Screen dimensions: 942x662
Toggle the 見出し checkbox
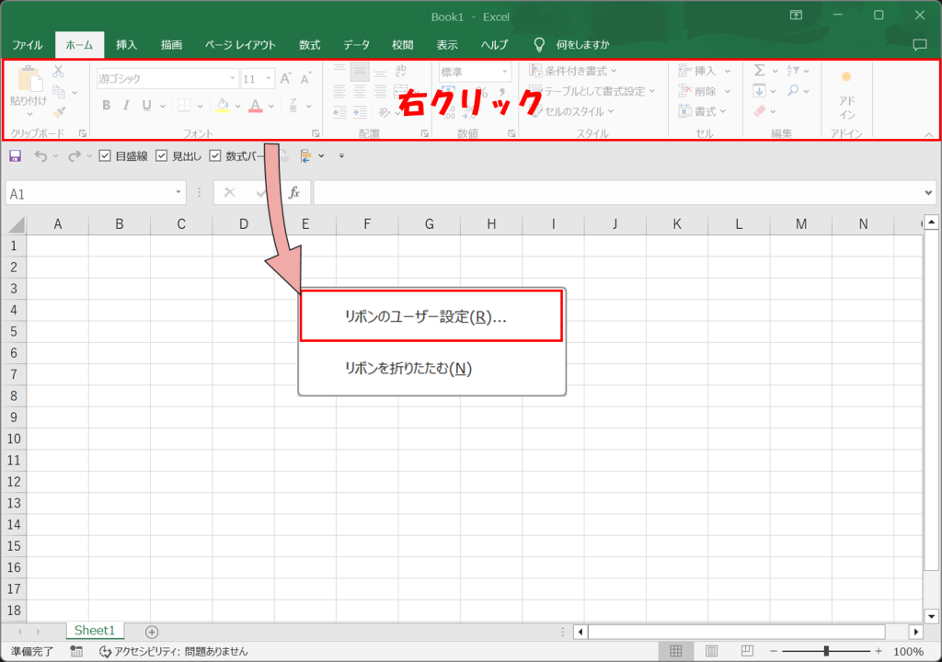click(x=162, y=156)
